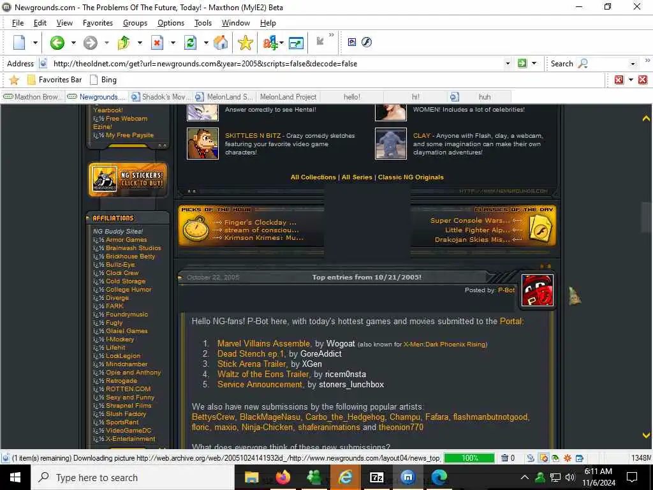Click the All Collections link
This screenshot has width=653, height=490.
pos(312,177)
